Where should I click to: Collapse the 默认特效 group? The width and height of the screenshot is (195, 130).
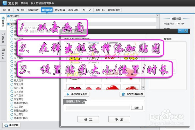pos(9,16)
